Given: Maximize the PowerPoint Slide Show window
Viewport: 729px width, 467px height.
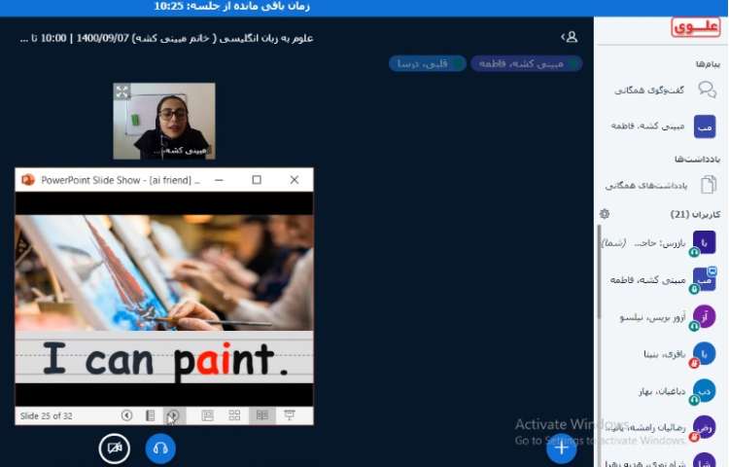Looking at the screenshot, I should point(257,180).
